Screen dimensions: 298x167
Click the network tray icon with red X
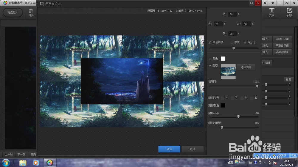pos(275,163)
